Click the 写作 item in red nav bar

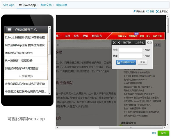pos(76,36)
